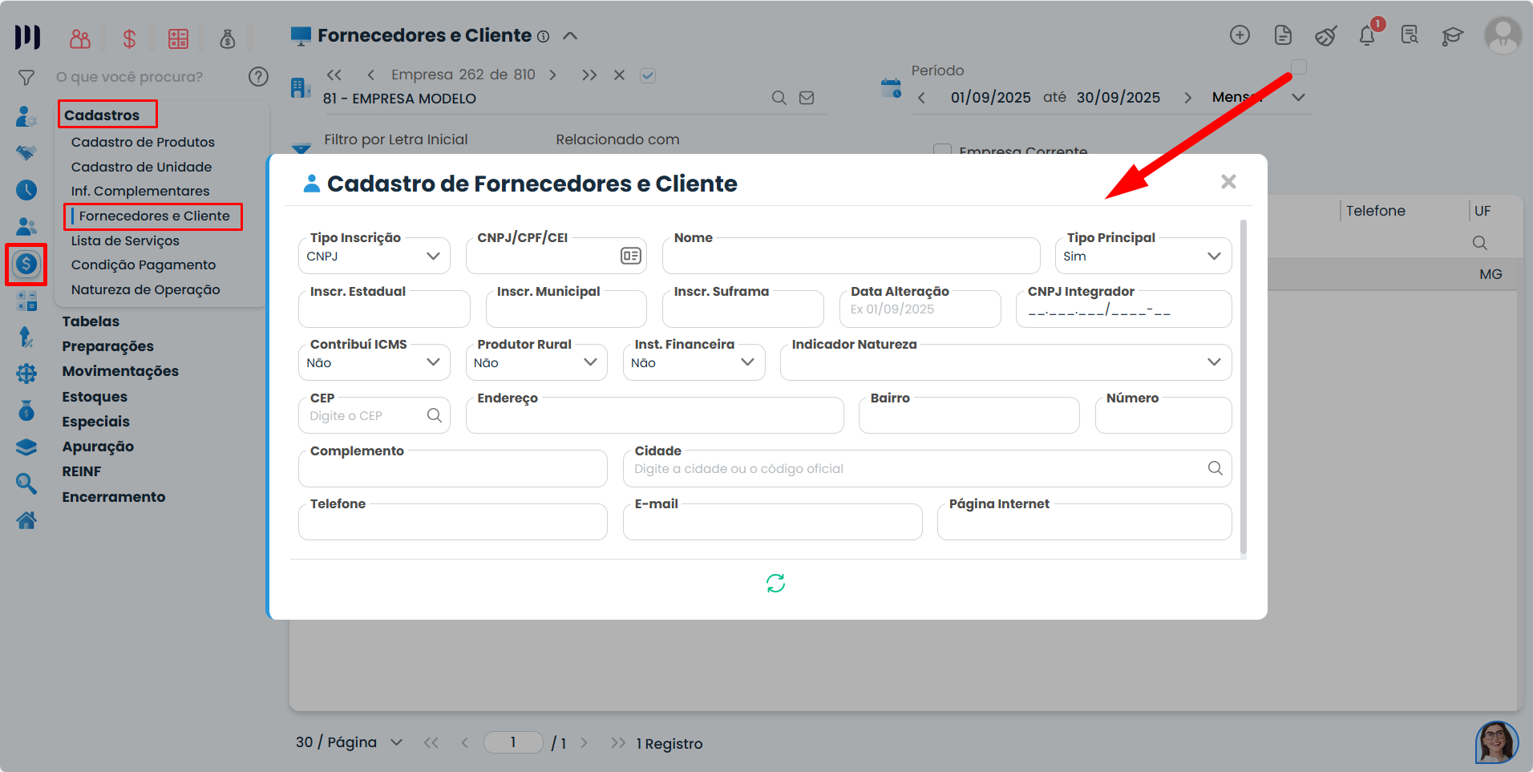Open the REINF menu section
The image size is (1533, 772).
(82, 471)
